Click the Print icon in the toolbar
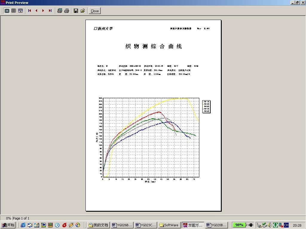The height and width of the screenshot is (229, 306). (67, 11)
